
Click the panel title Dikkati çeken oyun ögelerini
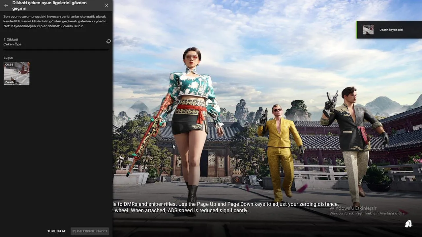click(x=49, y=5)
